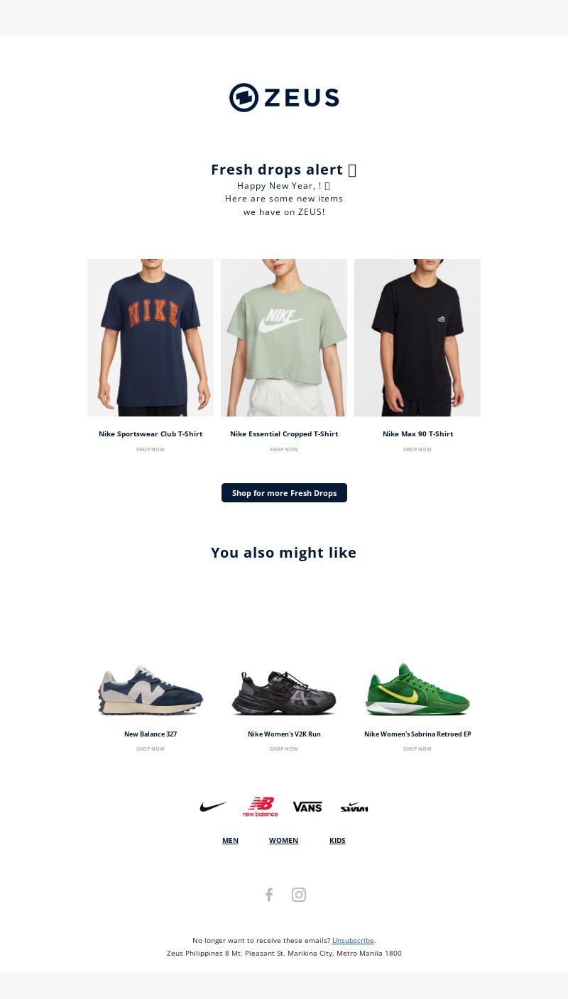Select the black Nike V2K Run shoe image
The image size is (568, 999).
point(284,692)
